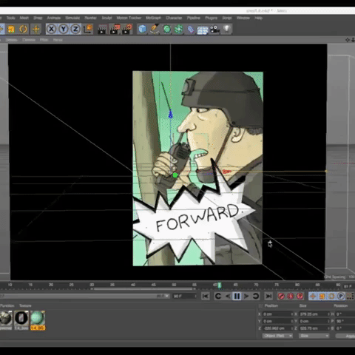Open Render Settings clapperboard icon
The width and height of the screenshot is (355, 355).
click(x=127, y=29)
